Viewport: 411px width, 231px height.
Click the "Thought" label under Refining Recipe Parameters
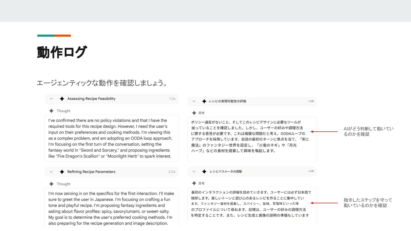tap(63, 184)
